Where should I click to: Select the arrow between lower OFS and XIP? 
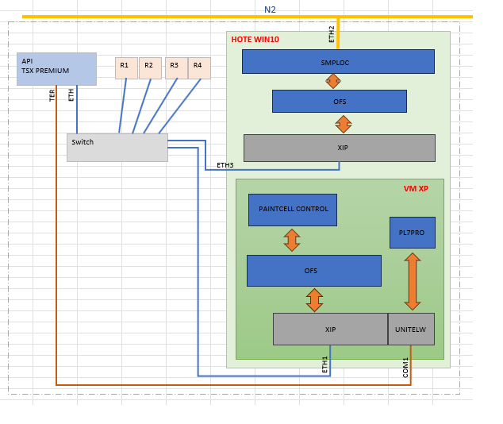(314, 299)
